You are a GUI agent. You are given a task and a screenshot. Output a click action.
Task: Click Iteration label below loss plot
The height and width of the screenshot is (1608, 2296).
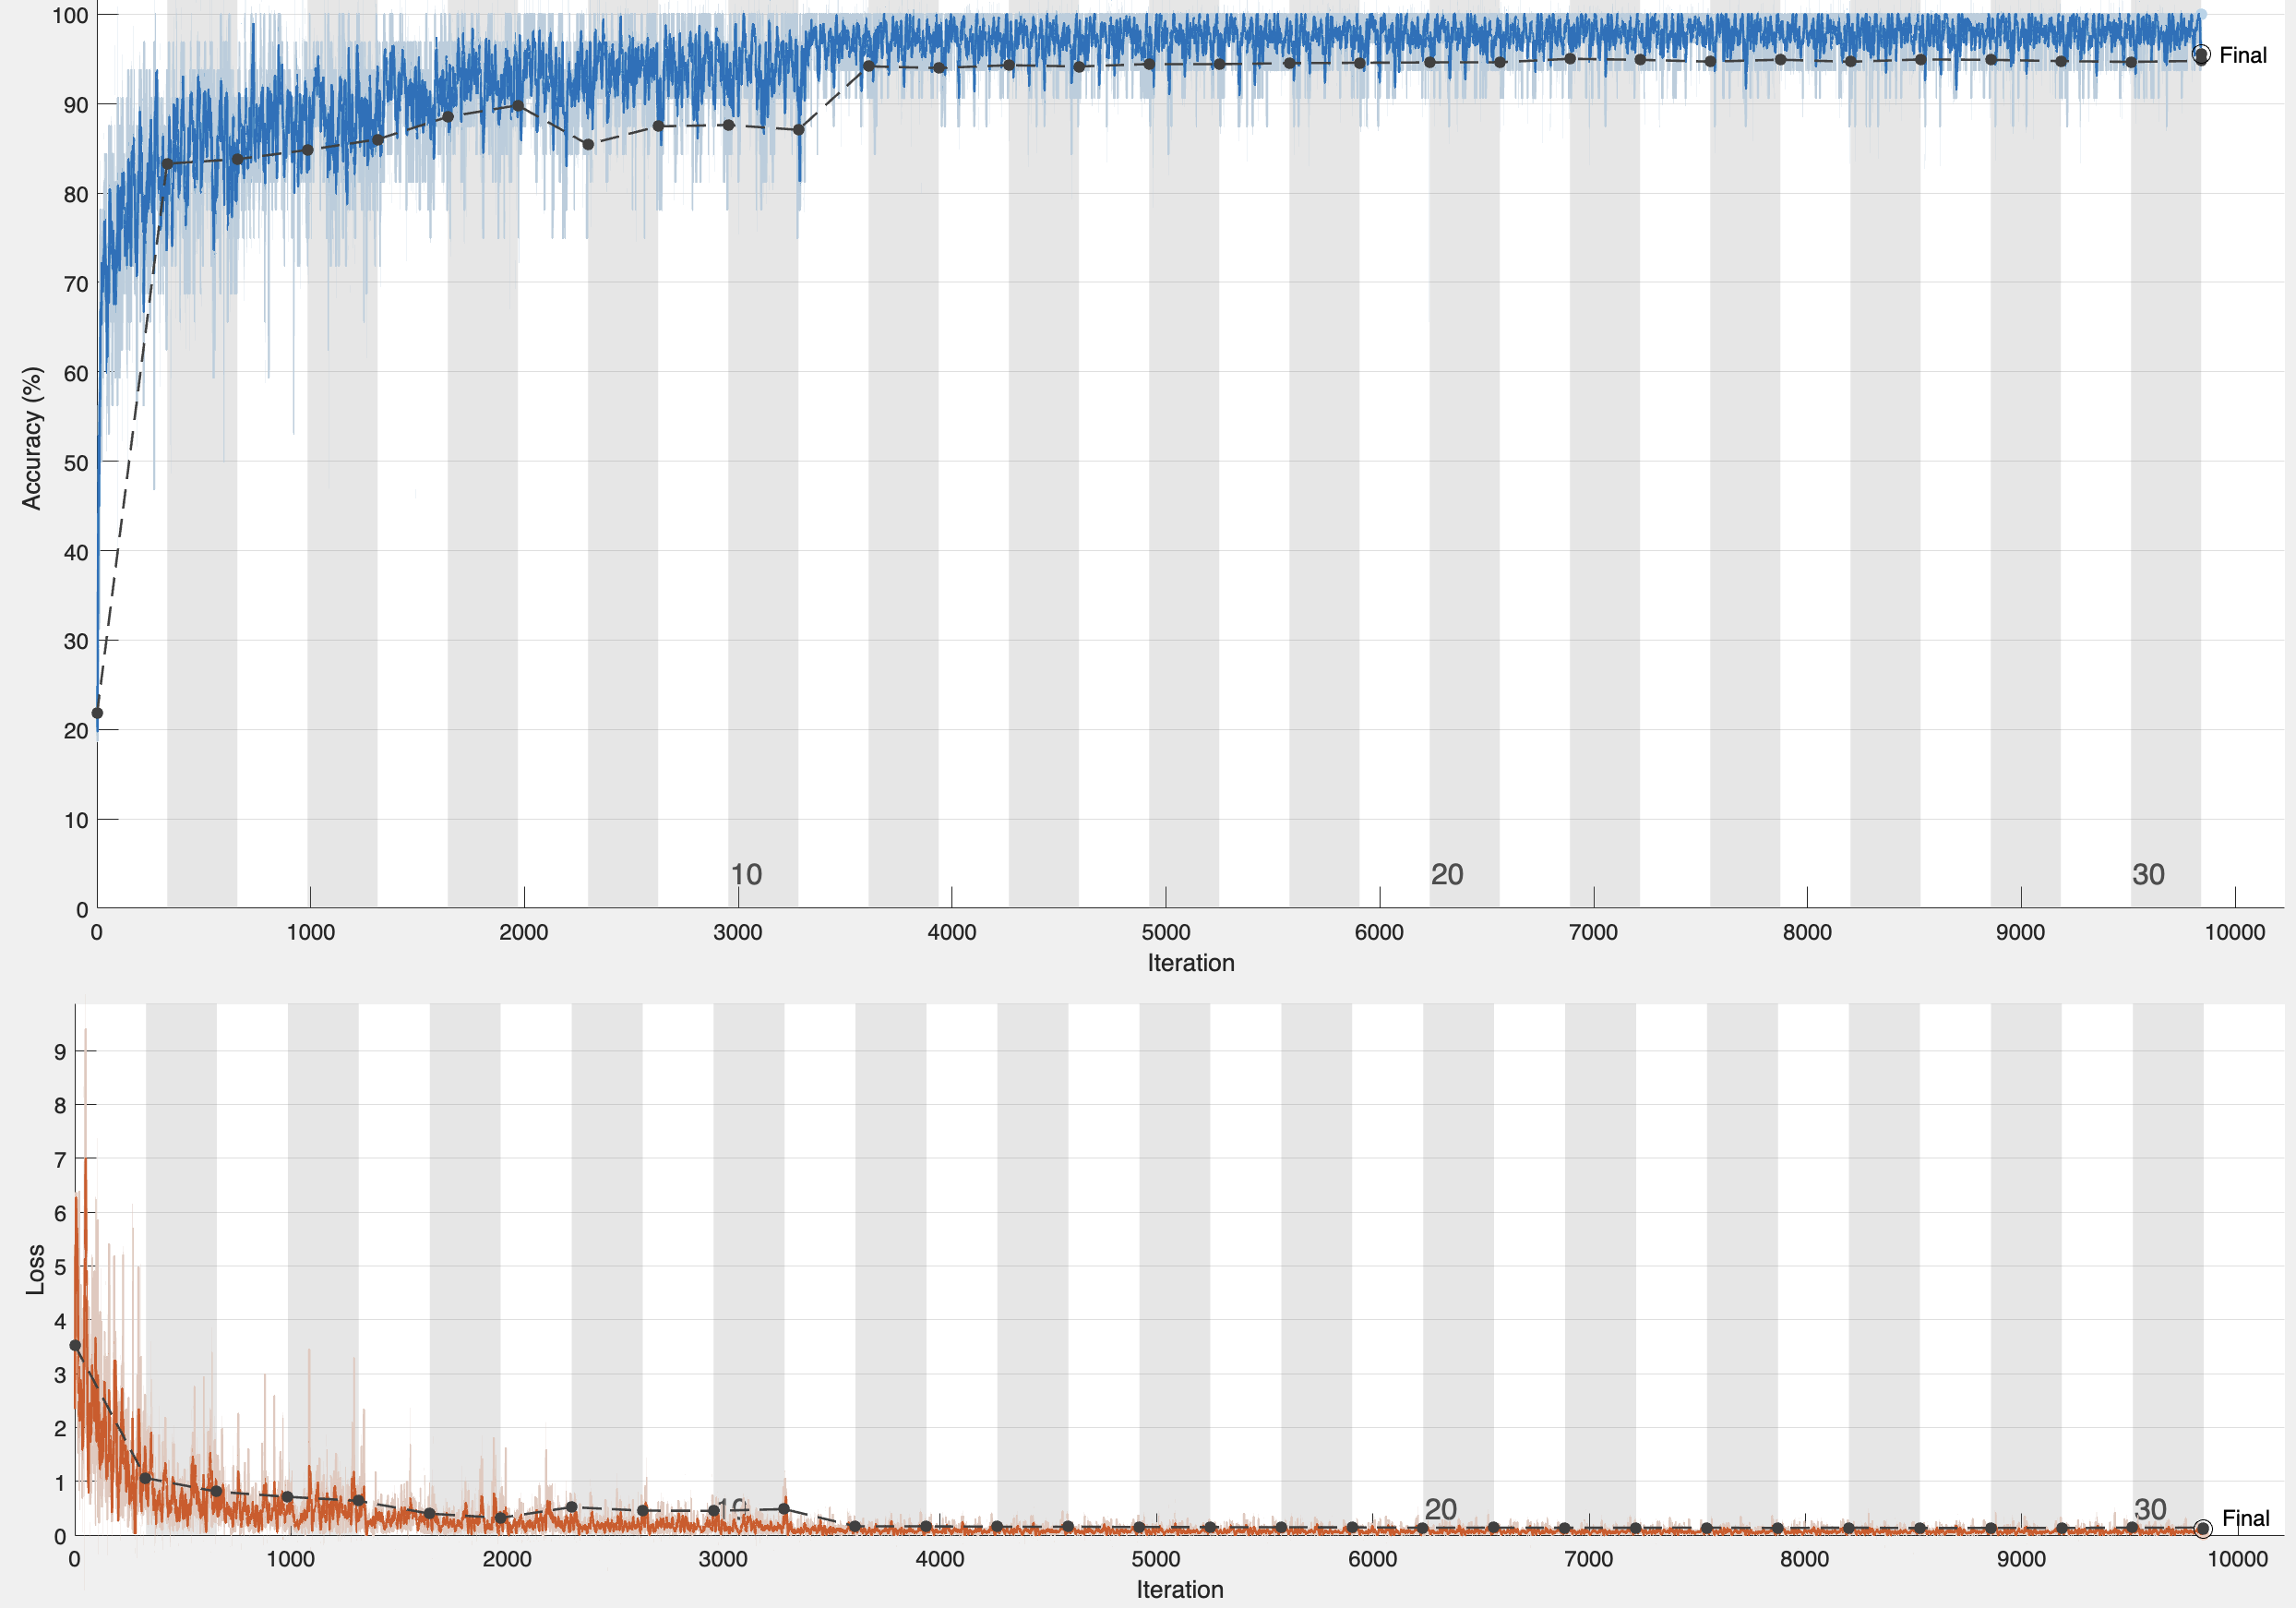pos(1179,1589)
